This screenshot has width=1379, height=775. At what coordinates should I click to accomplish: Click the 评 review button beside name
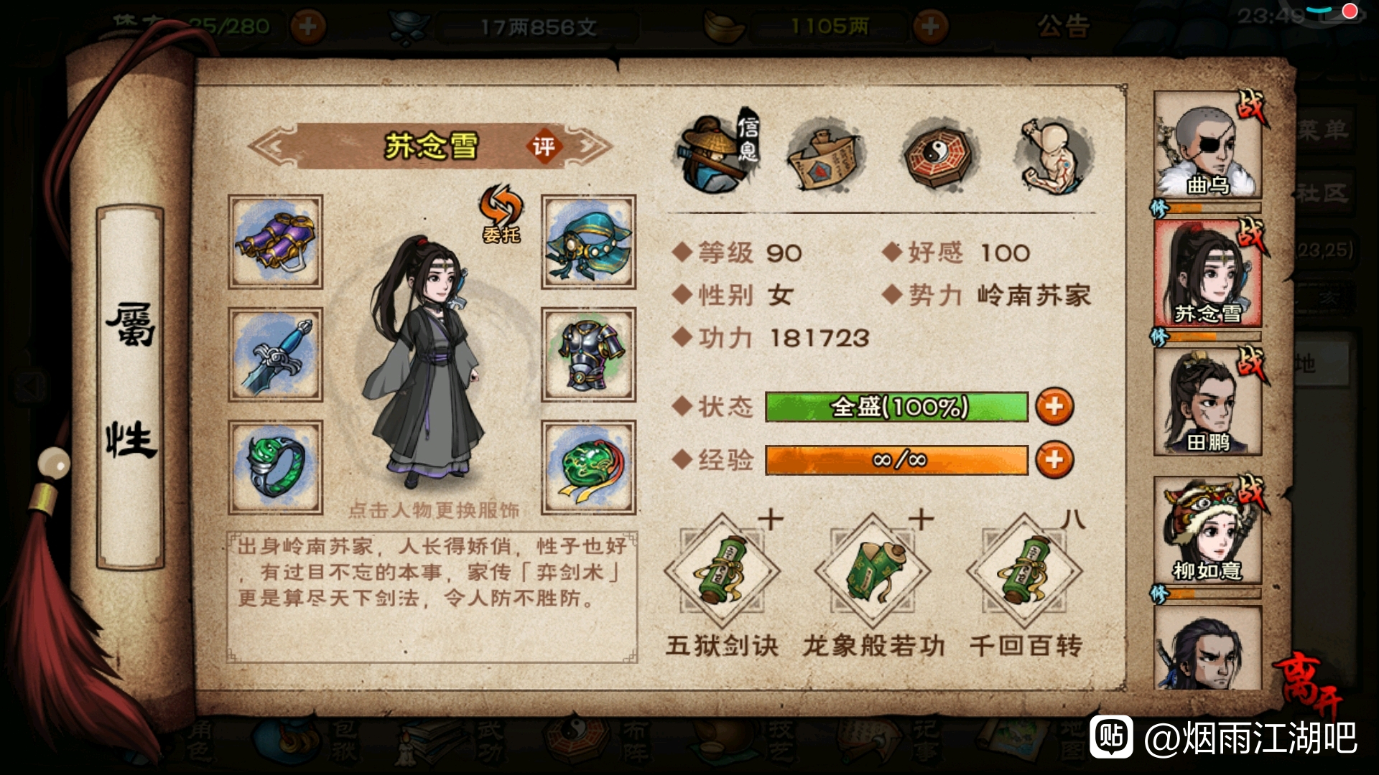point(544,147)
